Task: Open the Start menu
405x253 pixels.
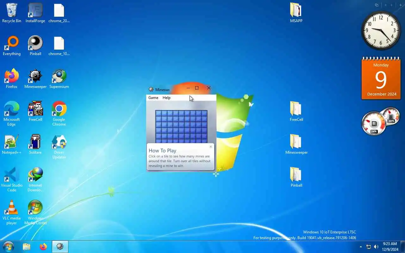Action: [x=9, y=247]
